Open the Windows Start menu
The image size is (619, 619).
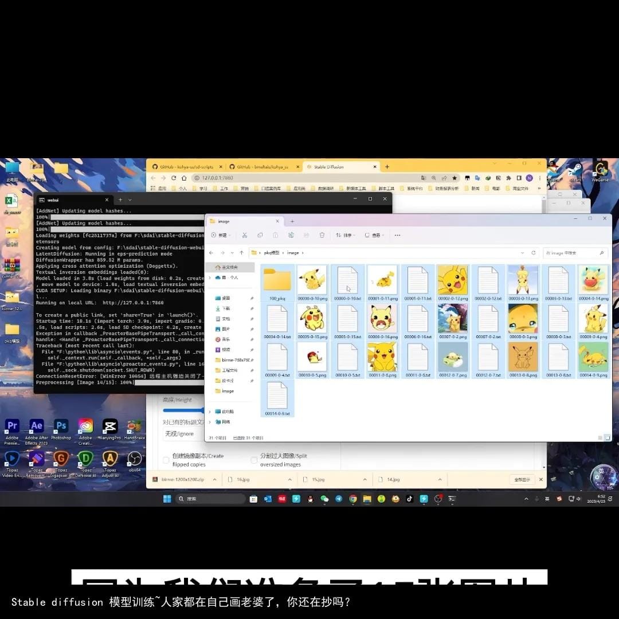(167, 499)
